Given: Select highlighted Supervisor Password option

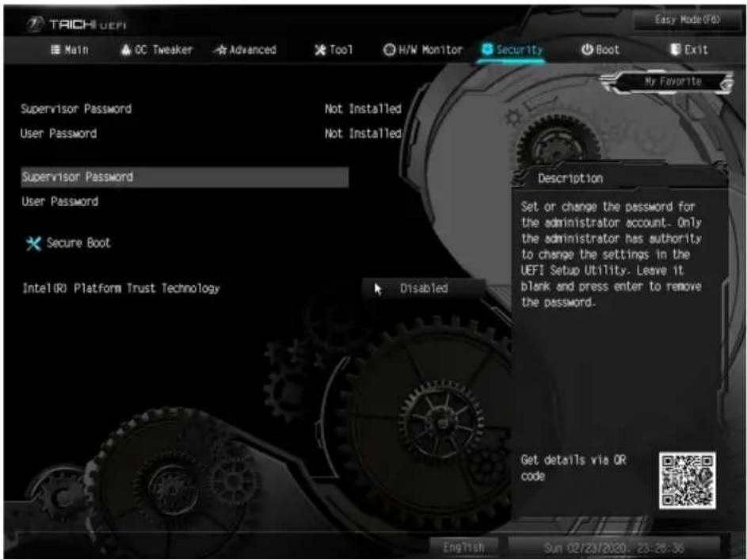Looking at the screenshot, I should 185,177.
